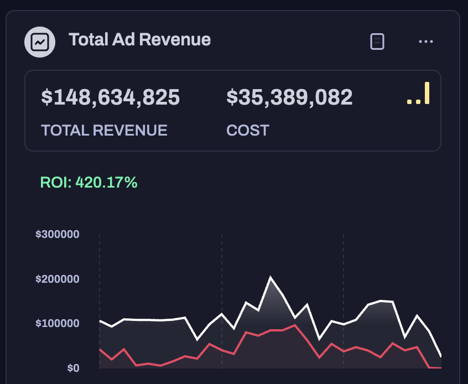
Task: Click the $200000 y-axis label
Action: 58,279
